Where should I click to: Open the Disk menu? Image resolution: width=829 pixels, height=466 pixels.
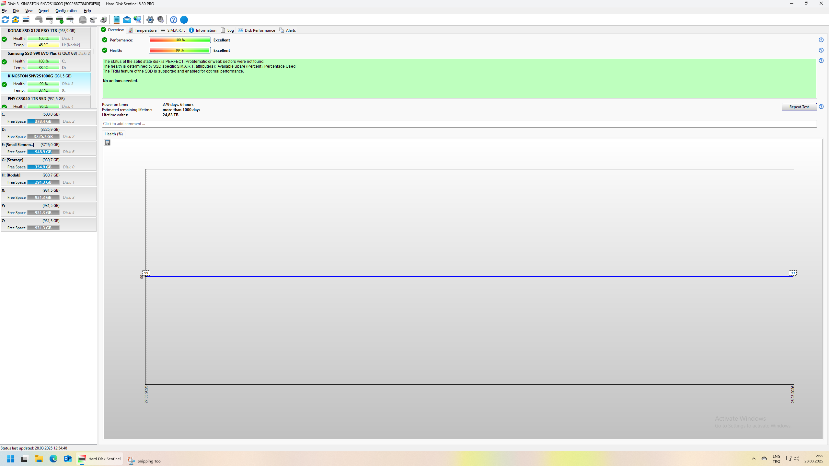[16, 11]
